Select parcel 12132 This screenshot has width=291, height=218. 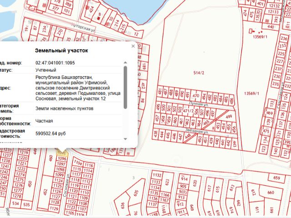(274, 6)
